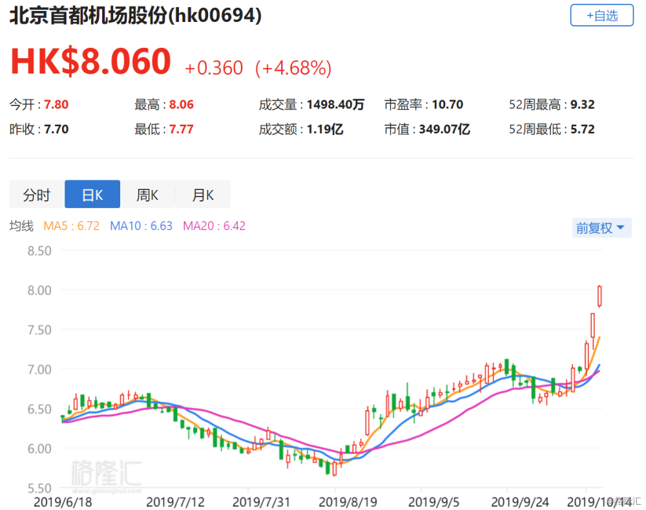Click the 均线 moving average label
646x510 pixels.
click(21, 226)
